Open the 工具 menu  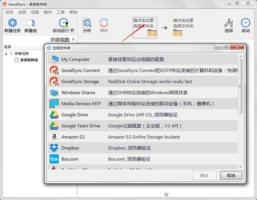[x=61, y=12]
